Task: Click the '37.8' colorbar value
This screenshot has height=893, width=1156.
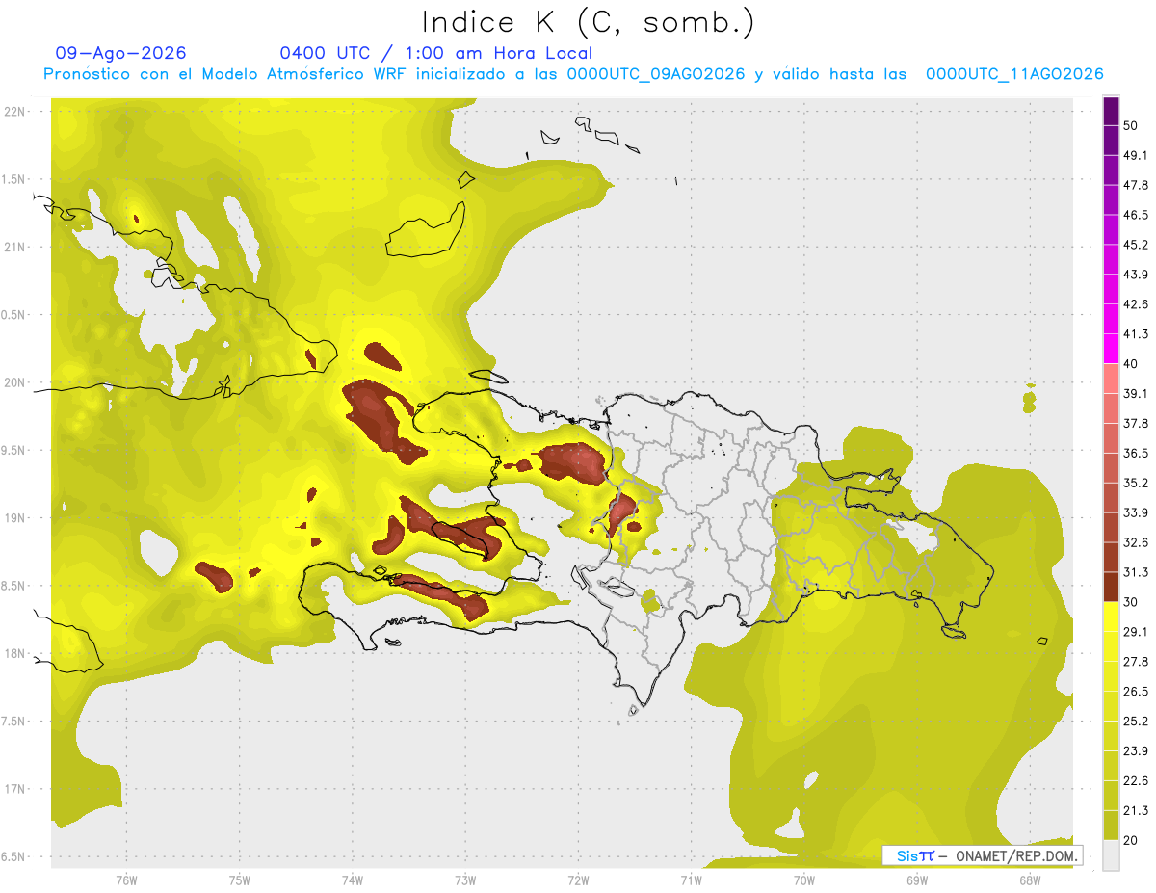Action: point(1136,423)
